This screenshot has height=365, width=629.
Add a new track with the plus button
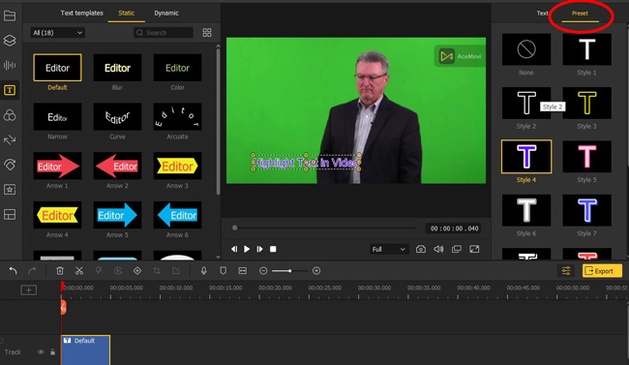pyautogui.click(x=28, y=289)
